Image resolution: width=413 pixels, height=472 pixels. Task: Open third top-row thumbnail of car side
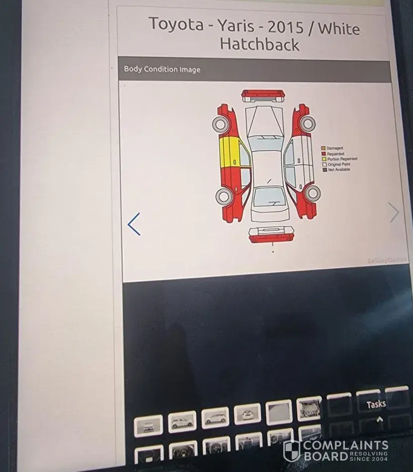tap(215, 418)
